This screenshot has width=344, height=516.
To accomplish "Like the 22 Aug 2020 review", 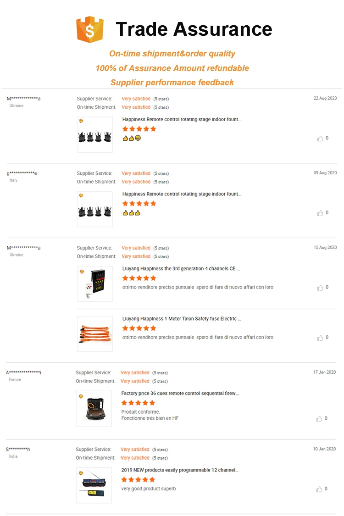I will pos(320,139).
